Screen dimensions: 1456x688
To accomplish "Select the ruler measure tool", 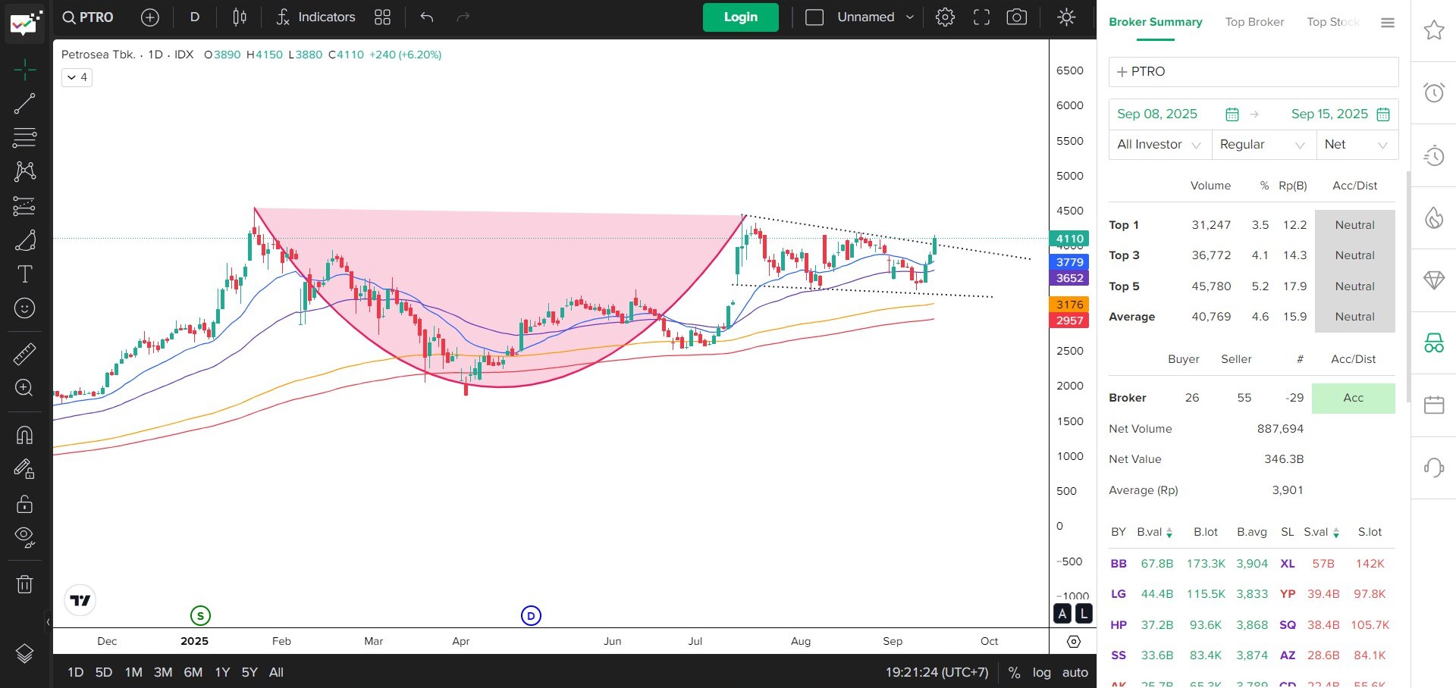I will 24,354.
